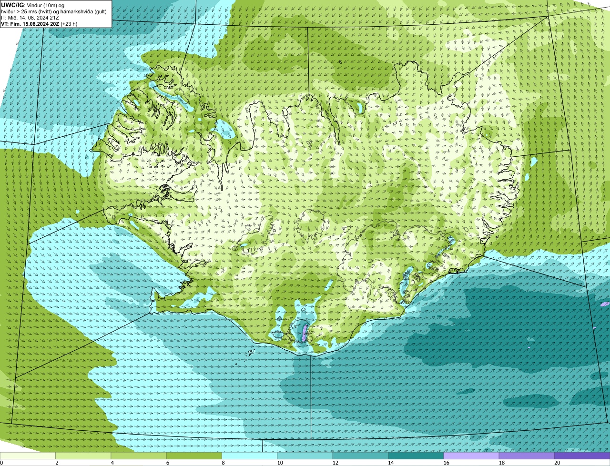Click the "hviður > 25 m/s (hvítt)" description line

pyautogui.click(x=54, y=11)
